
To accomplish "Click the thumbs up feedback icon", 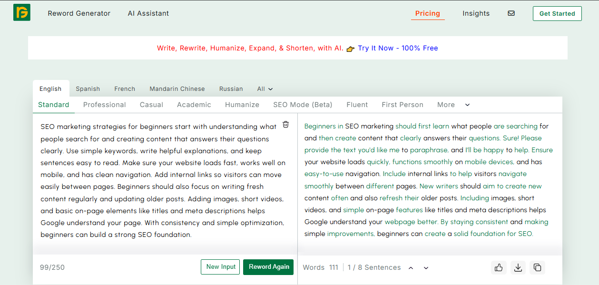I will pos(499,267).
